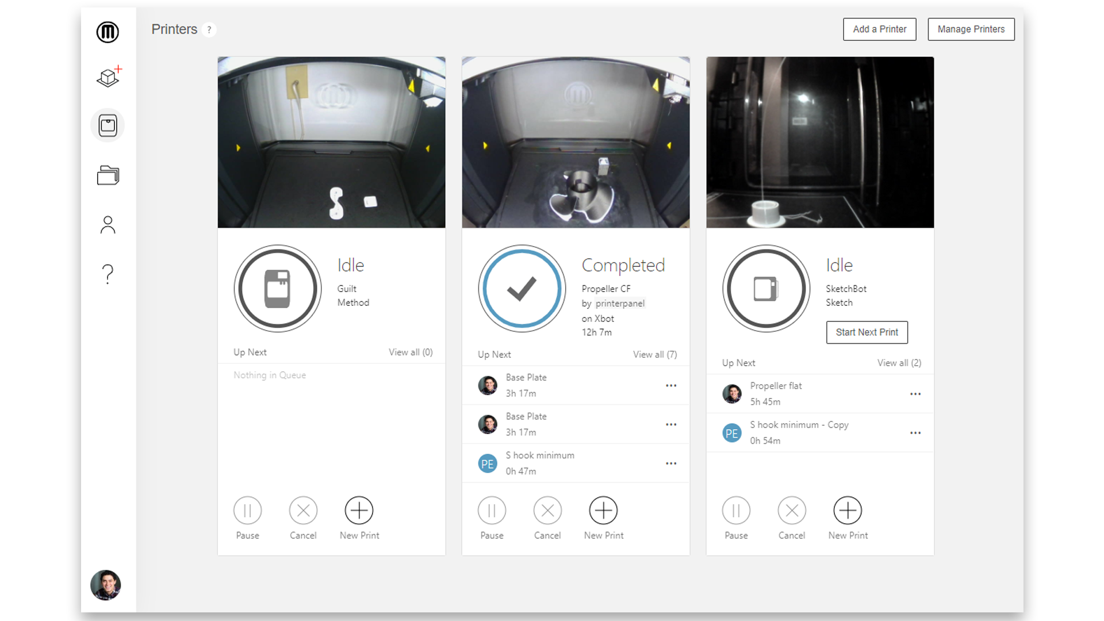Viewport: 1104px width, 621px height.
Task: Click the Printers page title
Action: tap(174, 29)
